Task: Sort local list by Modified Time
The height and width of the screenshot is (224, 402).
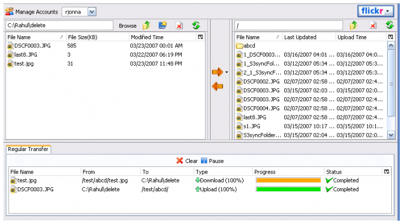Action: pos(162,37)
